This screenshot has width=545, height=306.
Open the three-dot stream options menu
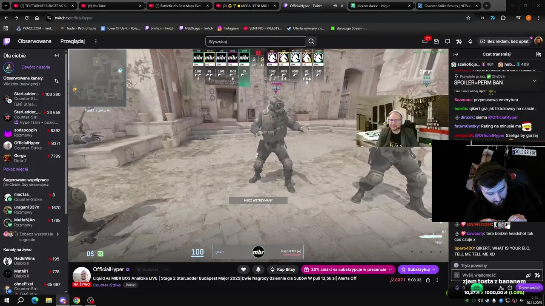pyautogui.click(x=437, y=280)
